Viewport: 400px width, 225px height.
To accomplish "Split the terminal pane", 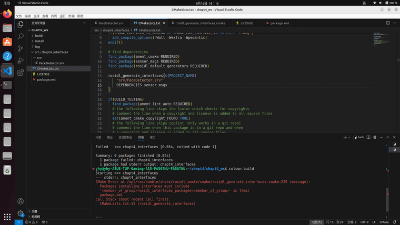I will pyautogui.click(x=368, y=137).
